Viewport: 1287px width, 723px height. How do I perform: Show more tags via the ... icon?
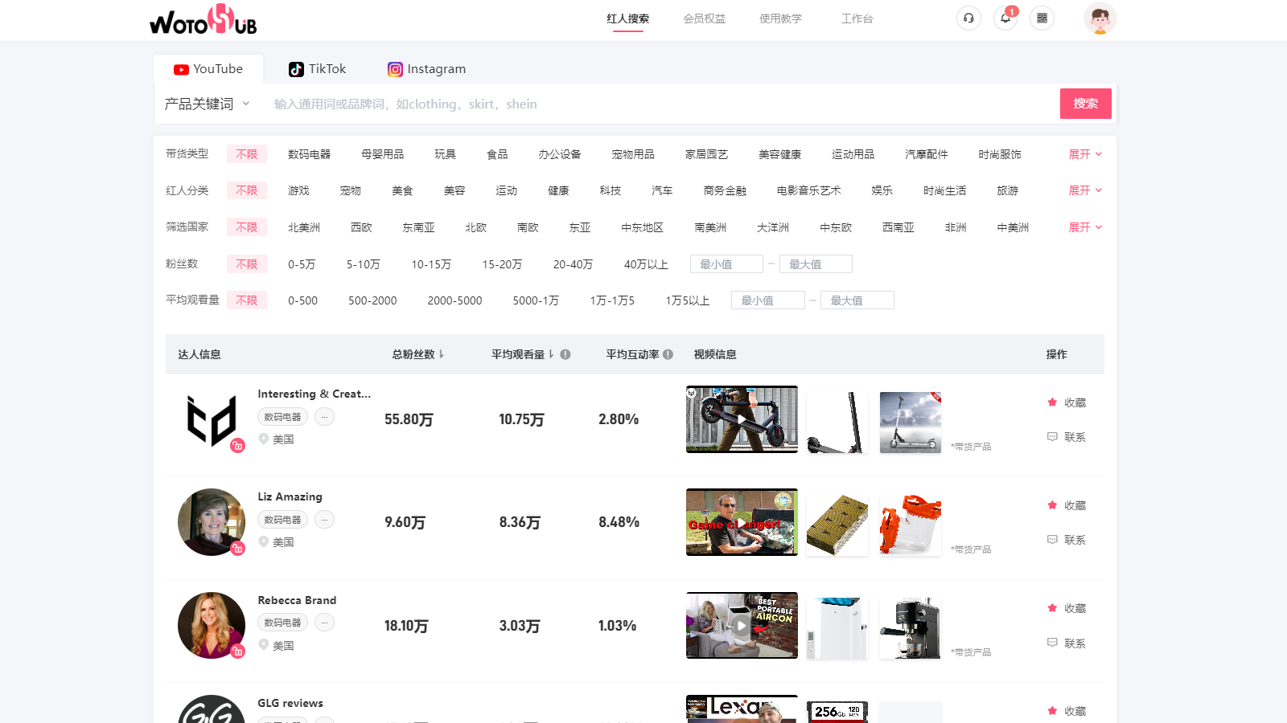tap(324, 416)
